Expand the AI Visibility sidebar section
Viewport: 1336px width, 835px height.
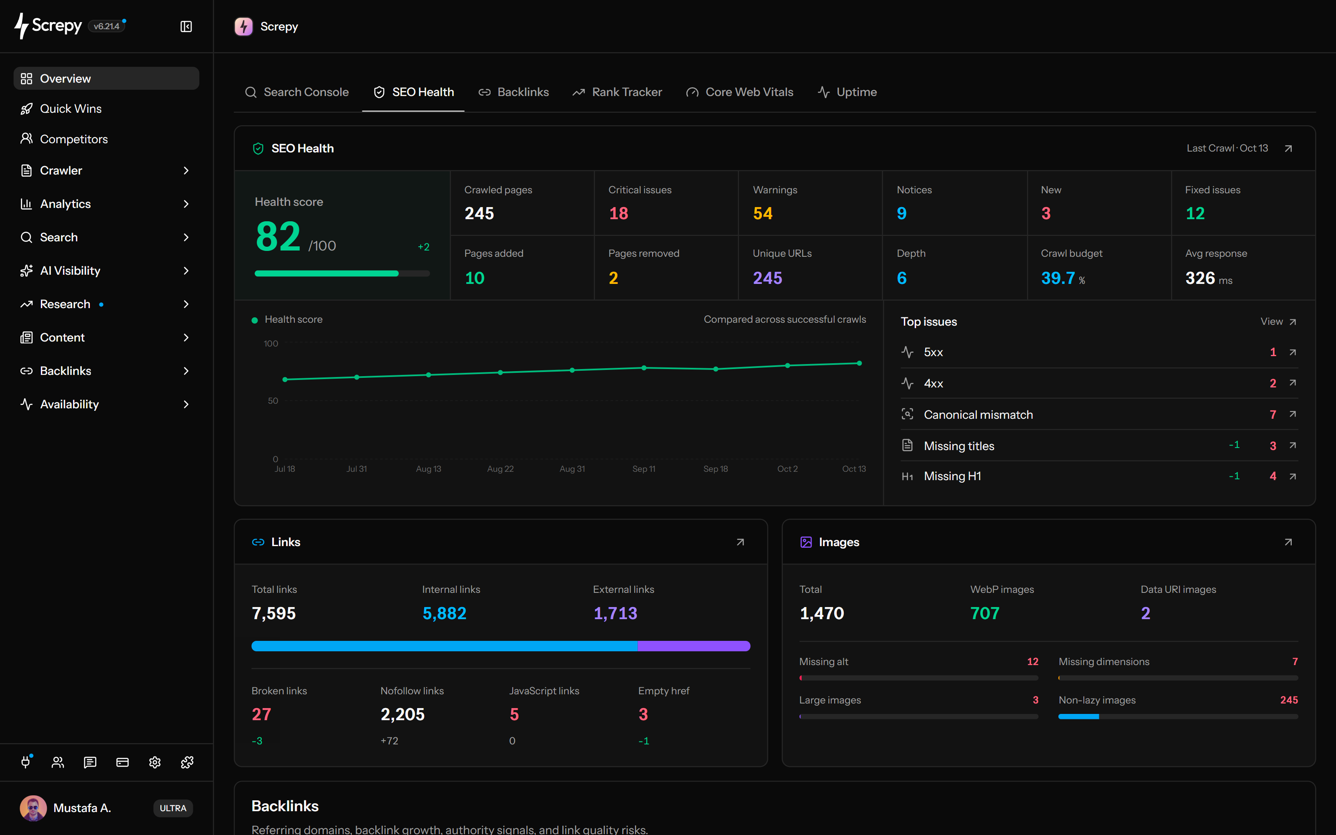106,271
